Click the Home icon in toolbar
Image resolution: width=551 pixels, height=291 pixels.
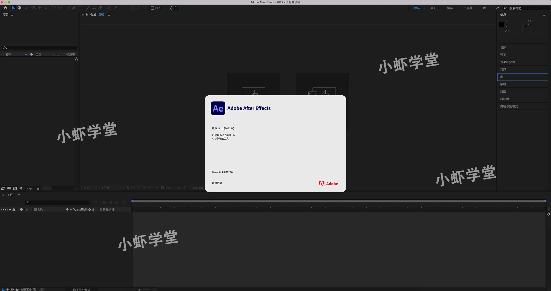pyautogui.click(x=5, y=8)
